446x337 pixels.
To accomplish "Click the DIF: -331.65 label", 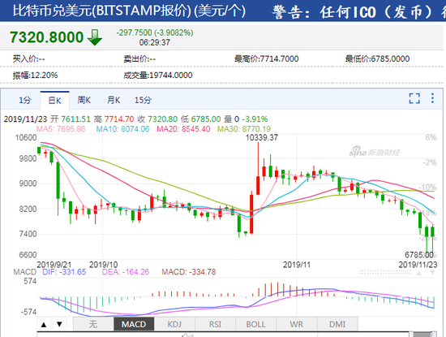I will point(64,272).
